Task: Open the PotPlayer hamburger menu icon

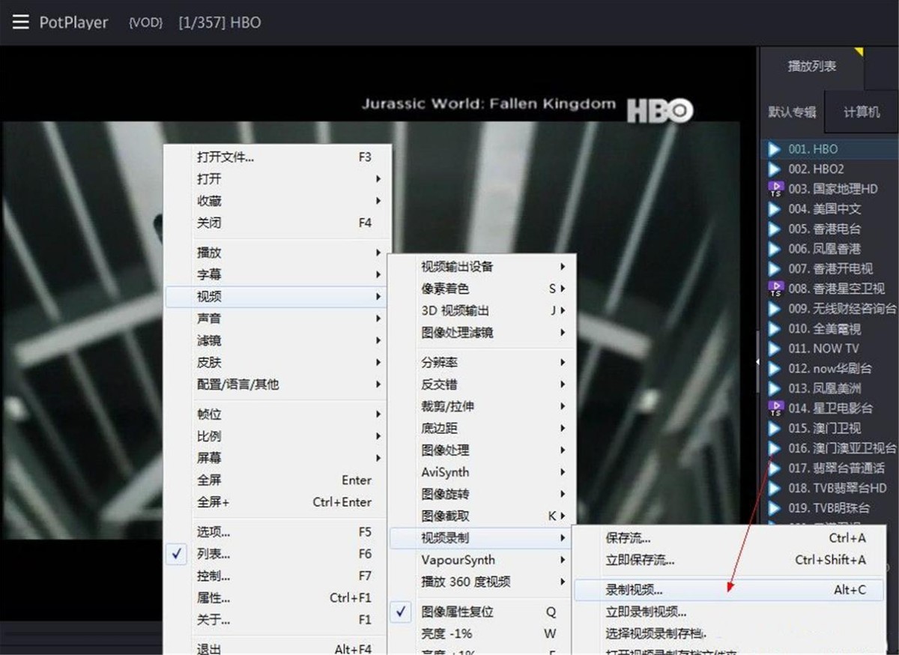Action: pos(20,22)
